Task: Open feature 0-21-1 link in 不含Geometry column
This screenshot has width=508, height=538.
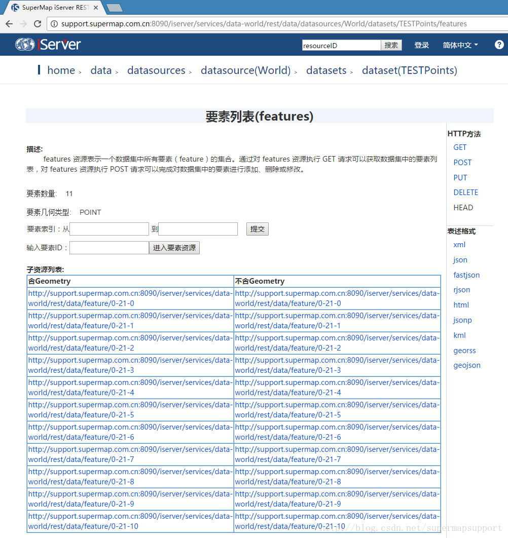Action: [x=337, y=321]
